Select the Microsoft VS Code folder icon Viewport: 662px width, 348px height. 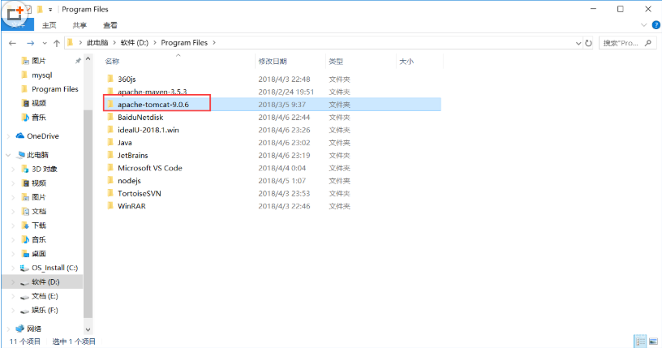[x=110, y=168]
